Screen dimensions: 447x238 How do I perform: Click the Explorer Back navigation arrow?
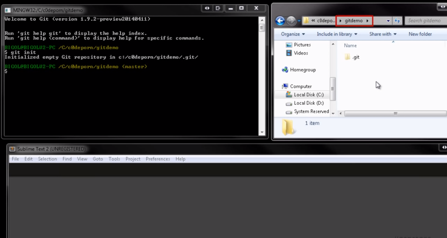280,21
